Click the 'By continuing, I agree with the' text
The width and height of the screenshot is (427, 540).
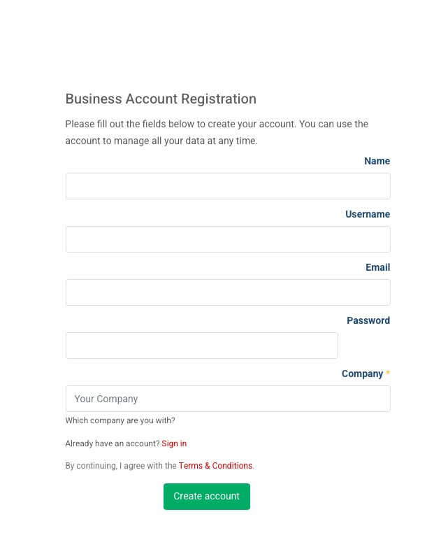coord(121,466)
